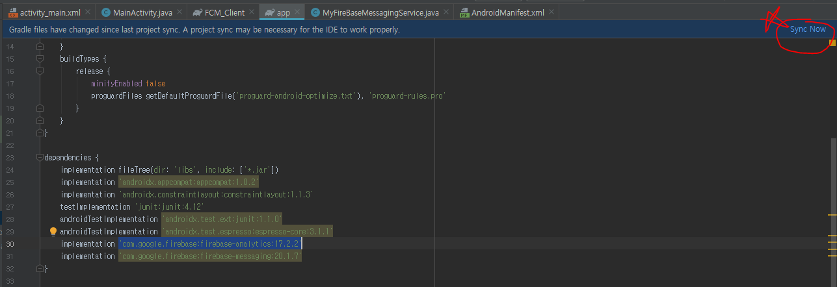Click the firebase-messaging:20.1.7 dependency string

pyautogui.click(x=210, y=256)
